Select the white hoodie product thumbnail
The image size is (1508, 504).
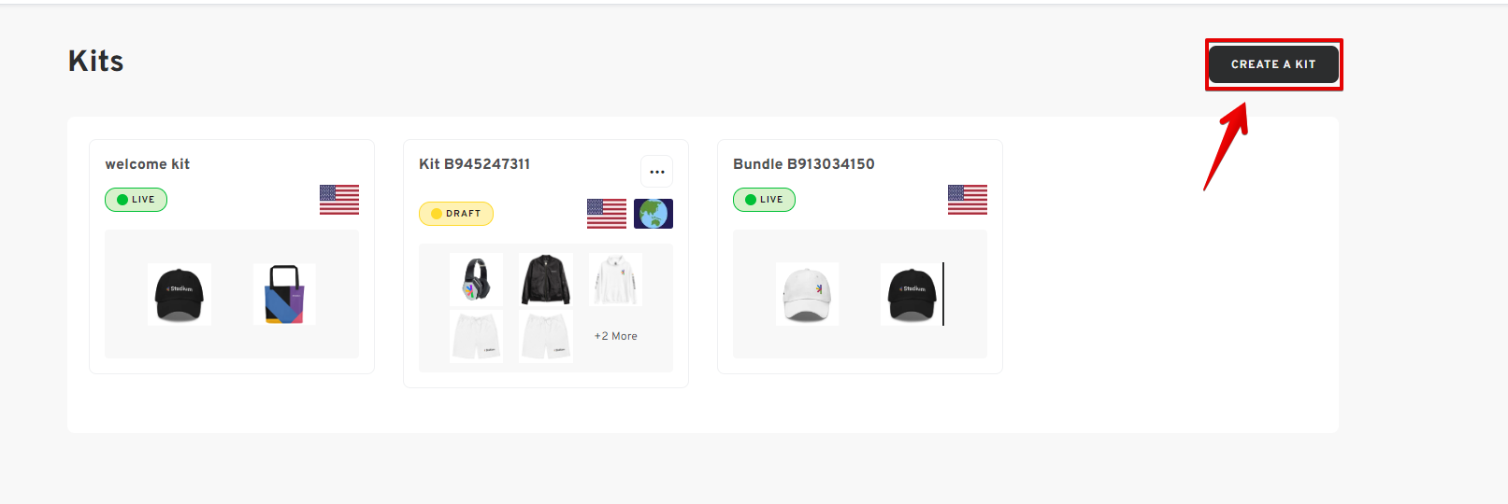[615, 279]
